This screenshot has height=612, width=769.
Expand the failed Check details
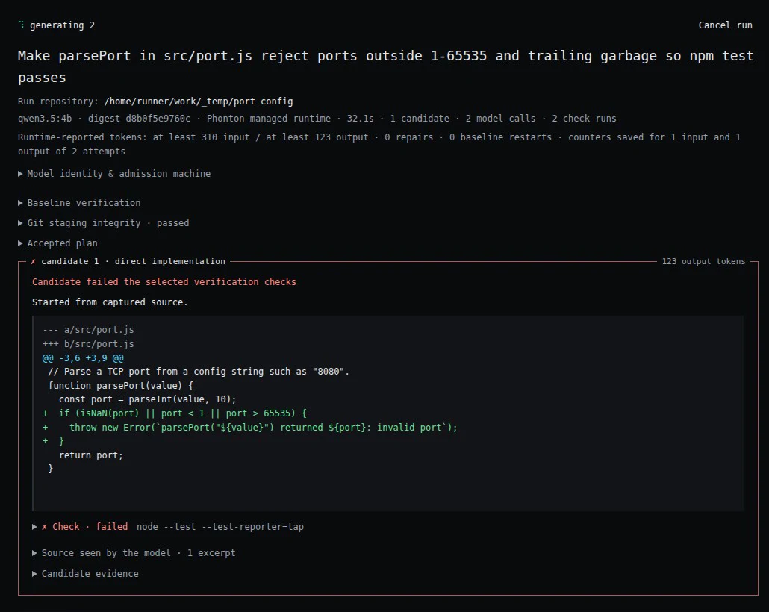168,527
